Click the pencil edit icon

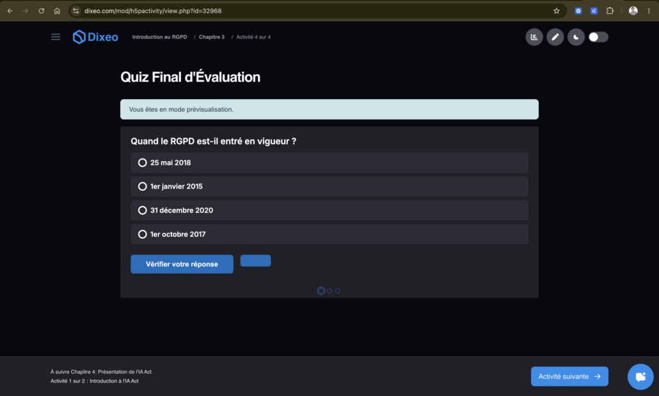[x=555, y=37]
